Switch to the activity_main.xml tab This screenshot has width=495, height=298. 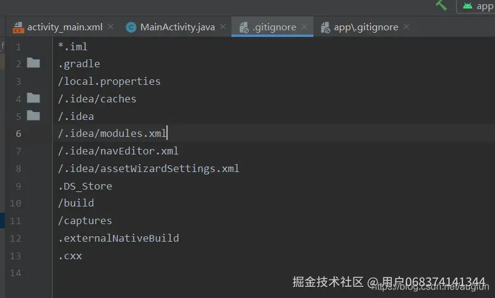tap(64, 27)
